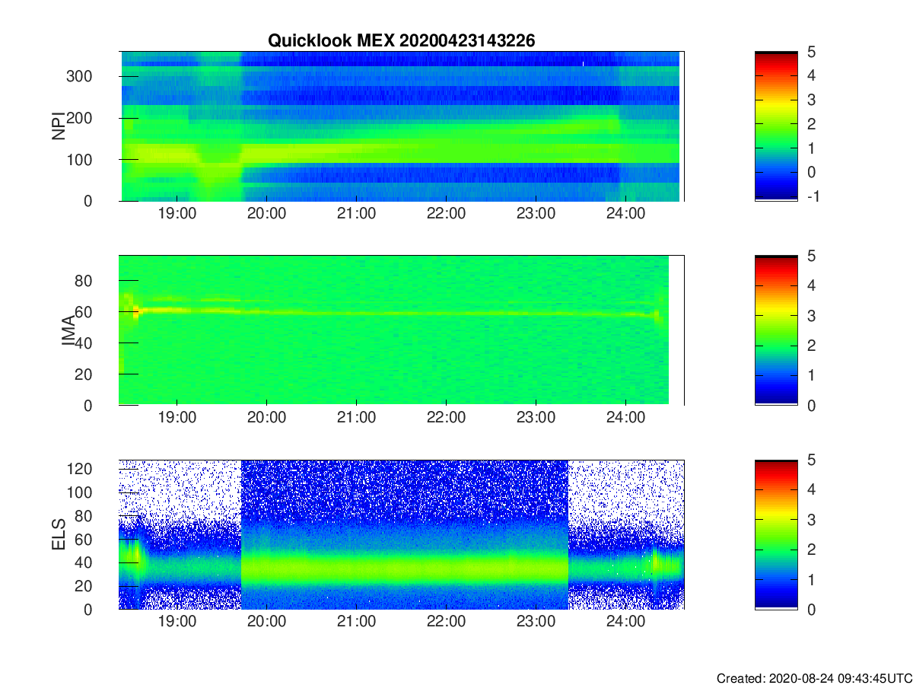
Task: Select the ELS spectrogram plot area
Action: (401, 534)
